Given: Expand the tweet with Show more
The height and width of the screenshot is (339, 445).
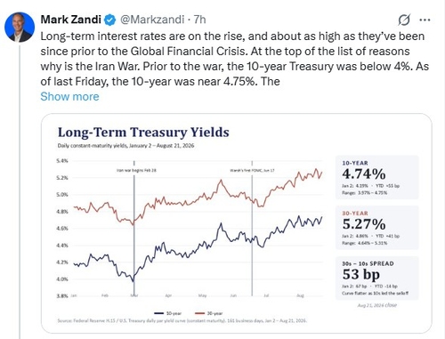Looking at the screenshot, I should [x=69, y=97].
